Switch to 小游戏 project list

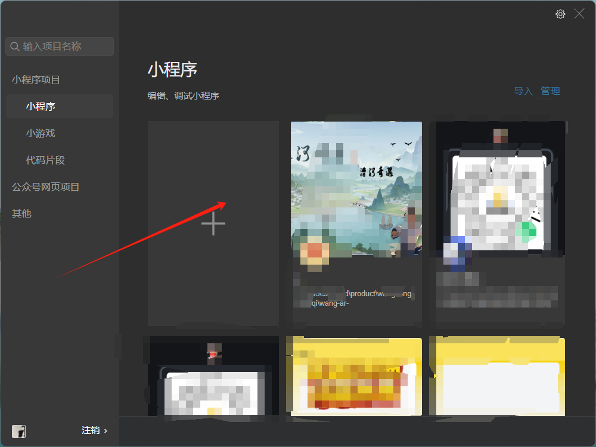[x=41, y=134]
